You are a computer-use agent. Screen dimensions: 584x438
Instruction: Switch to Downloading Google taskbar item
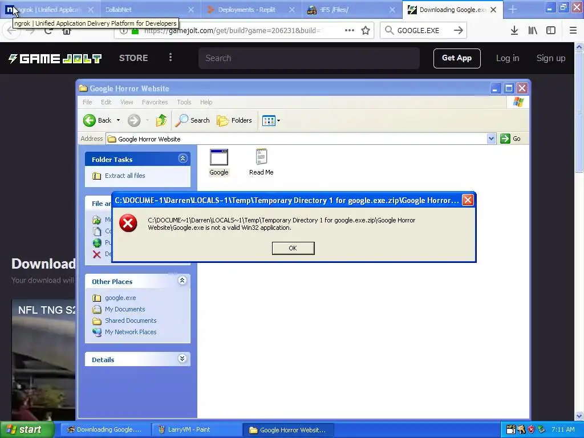tap(106, 429)
